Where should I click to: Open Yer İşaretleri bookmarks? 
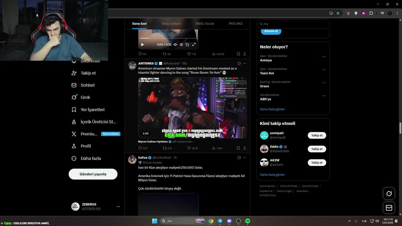pyautogui.click(x=88, y=110)
